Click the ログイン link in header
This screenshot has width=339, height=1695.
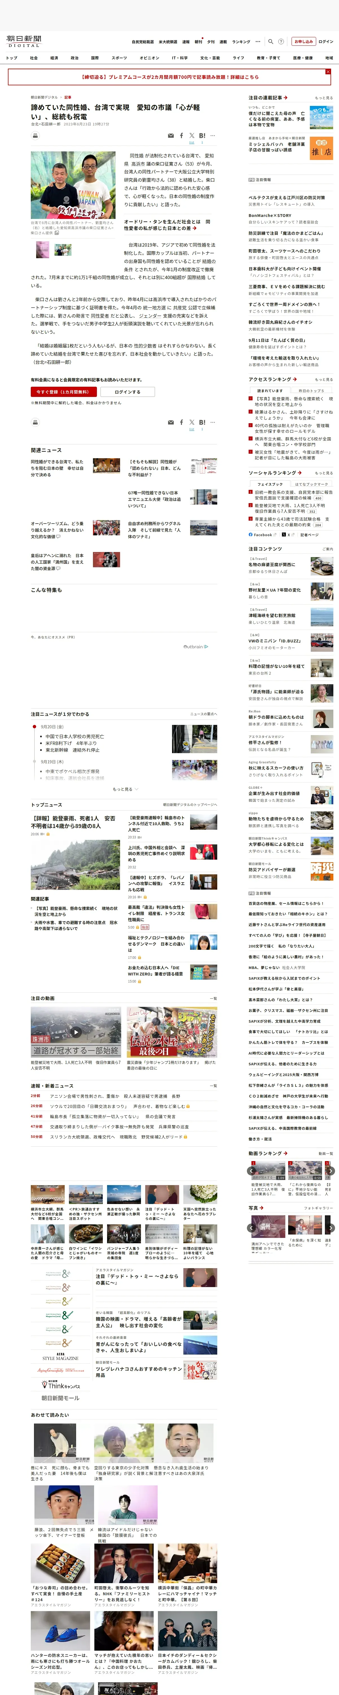(x=326, y=42)
